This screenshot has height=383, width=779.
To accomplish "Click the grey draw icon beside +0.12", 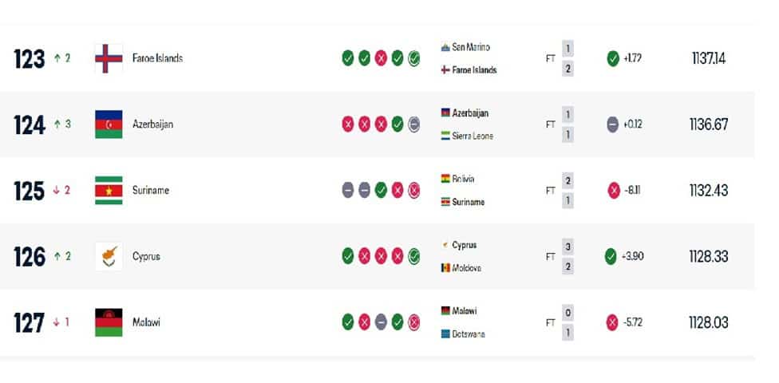I will 613,124.
